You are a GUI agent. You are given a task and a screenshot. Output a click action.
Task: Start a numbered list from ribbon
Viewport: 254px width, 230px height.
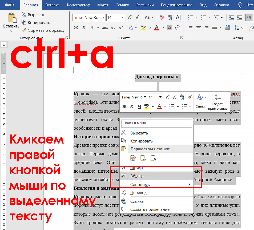coord(203,17)
